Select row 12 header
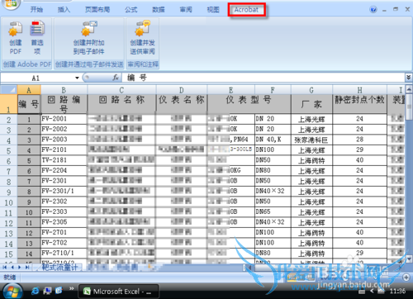Viewport: 413px width, 299px height. coord(8,223)
